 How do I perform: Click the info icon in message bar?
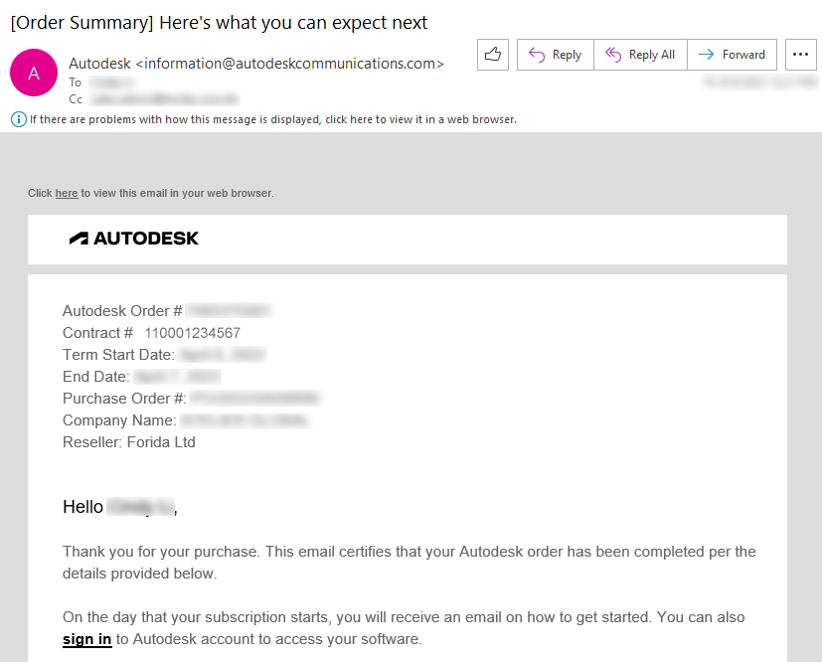18,119
